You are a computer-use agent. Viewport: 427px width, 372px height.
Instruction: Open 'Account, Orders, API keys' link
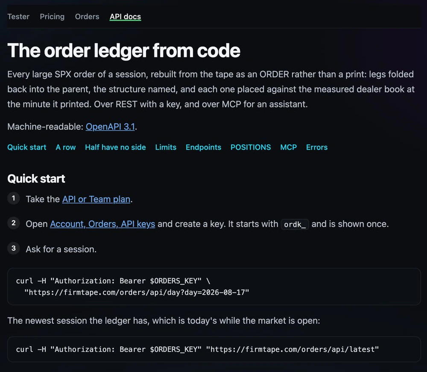tap(102, 224)
